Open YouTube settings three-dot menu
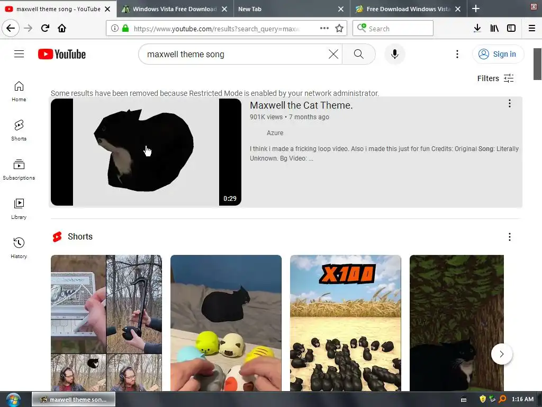 [457, 54]
